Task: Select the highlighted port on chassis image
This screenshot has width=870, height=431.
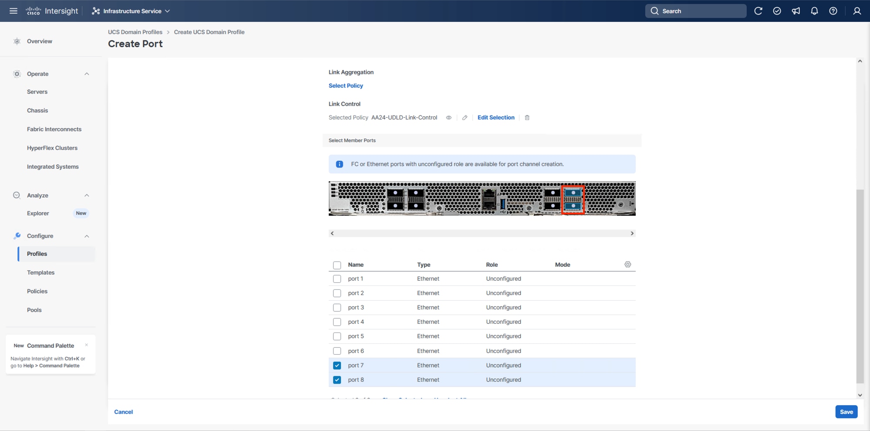Action: click(573, 199)
